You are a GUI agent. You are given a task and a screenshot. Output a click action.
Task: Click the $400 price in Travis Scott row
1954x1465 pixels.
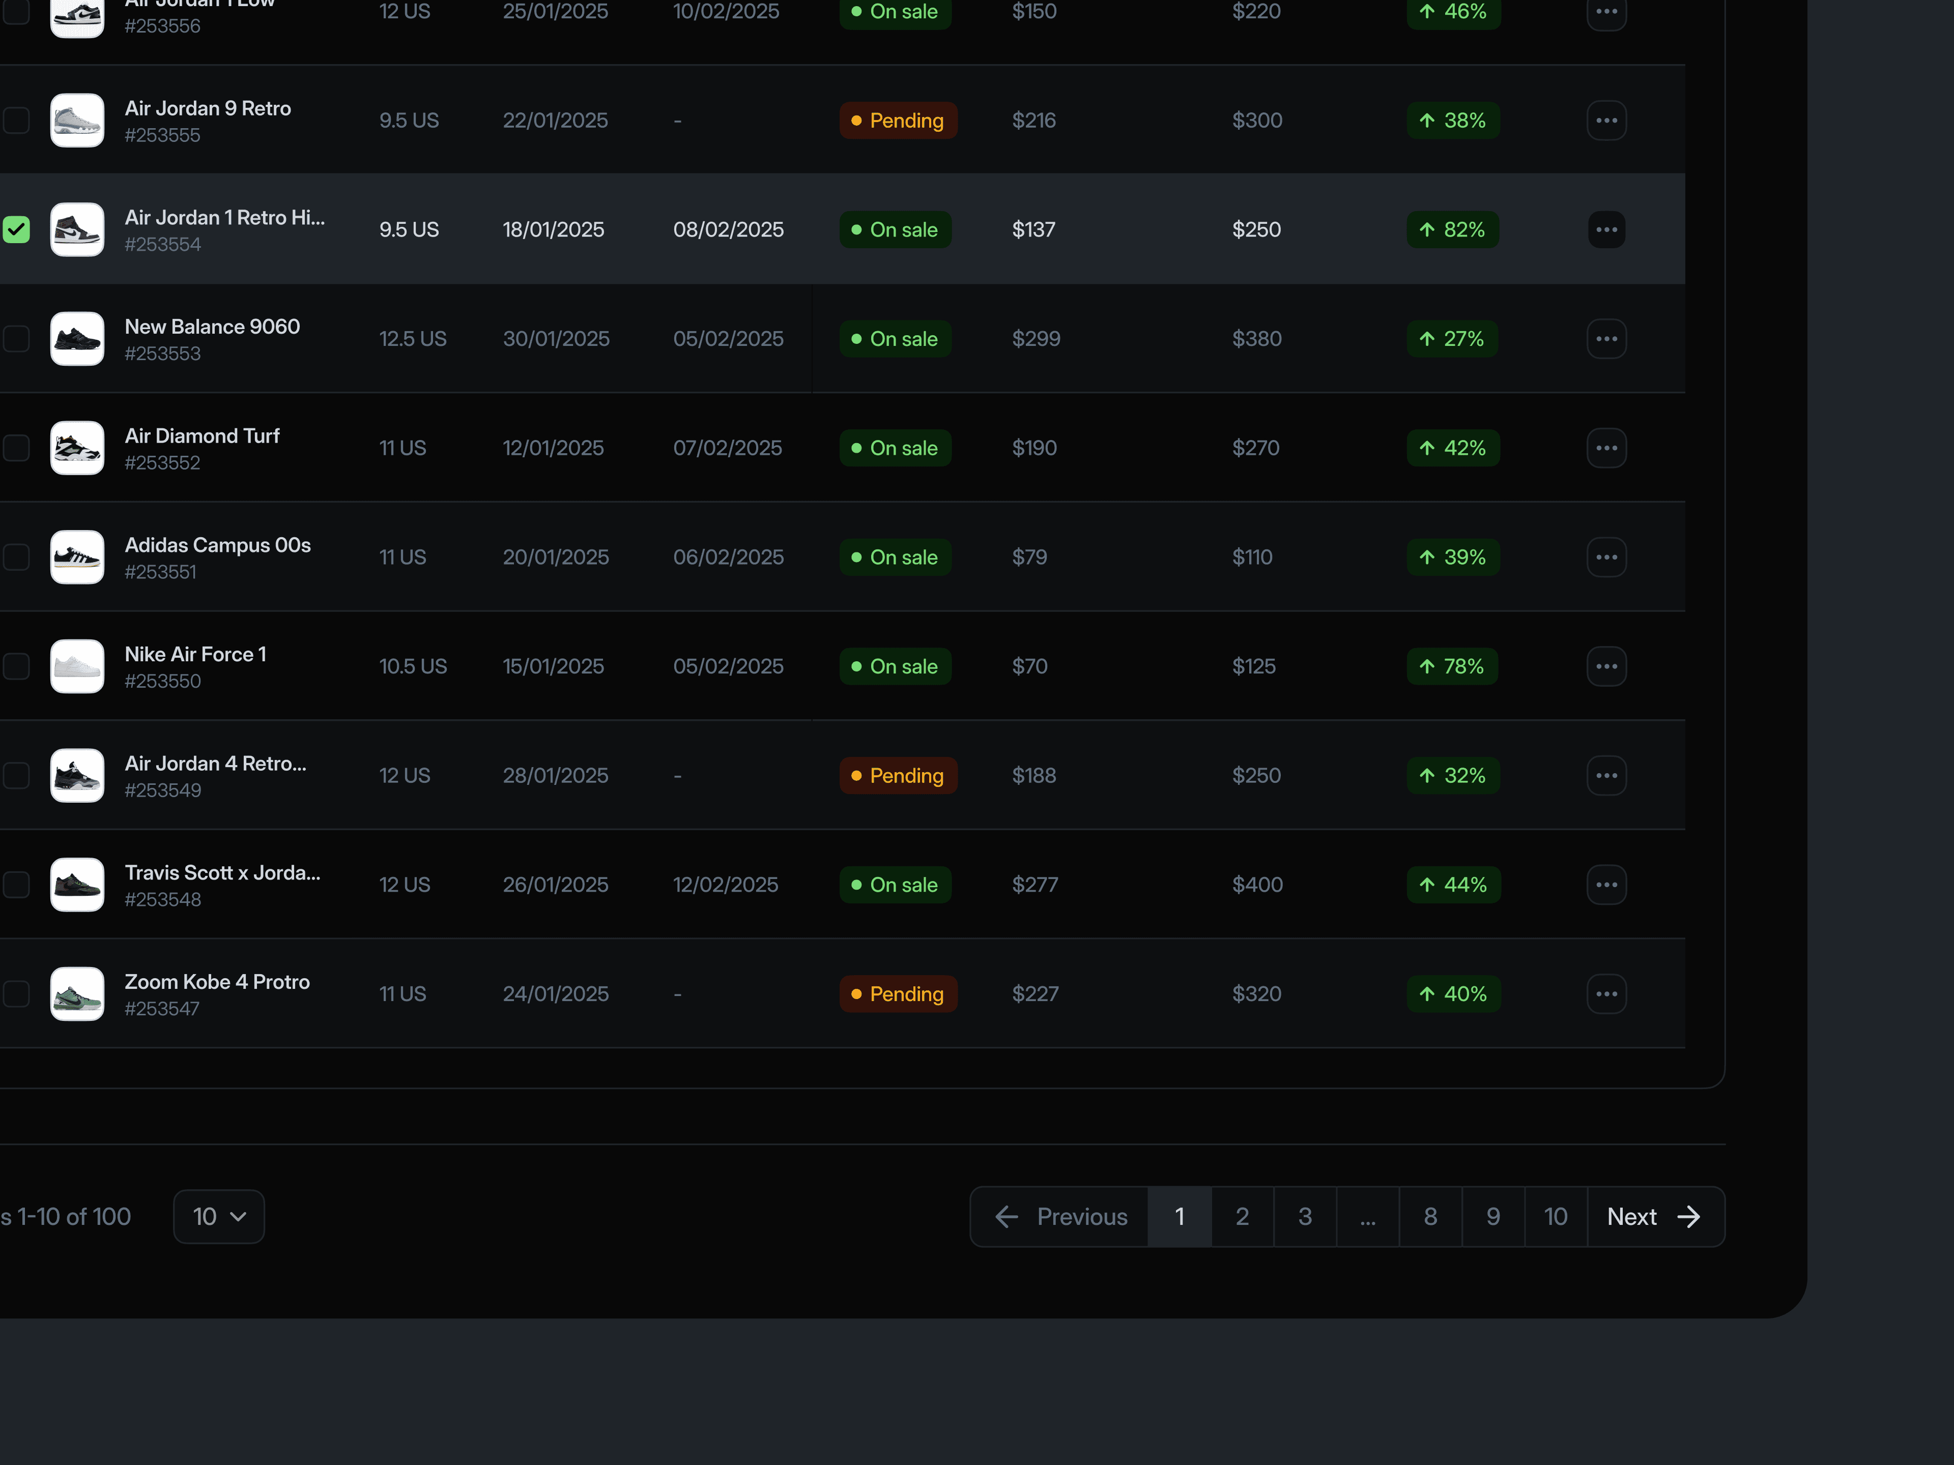[x=1257, y=885]
